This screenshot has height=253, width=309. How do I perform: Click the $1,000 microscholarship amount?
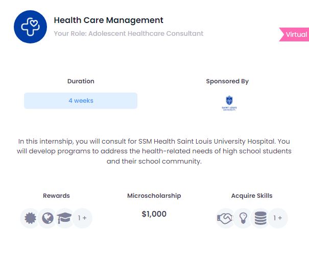(154, 214)
